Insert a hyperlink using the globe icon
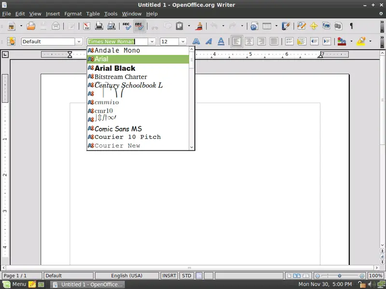The image size is (386, 289). [254, 26]
